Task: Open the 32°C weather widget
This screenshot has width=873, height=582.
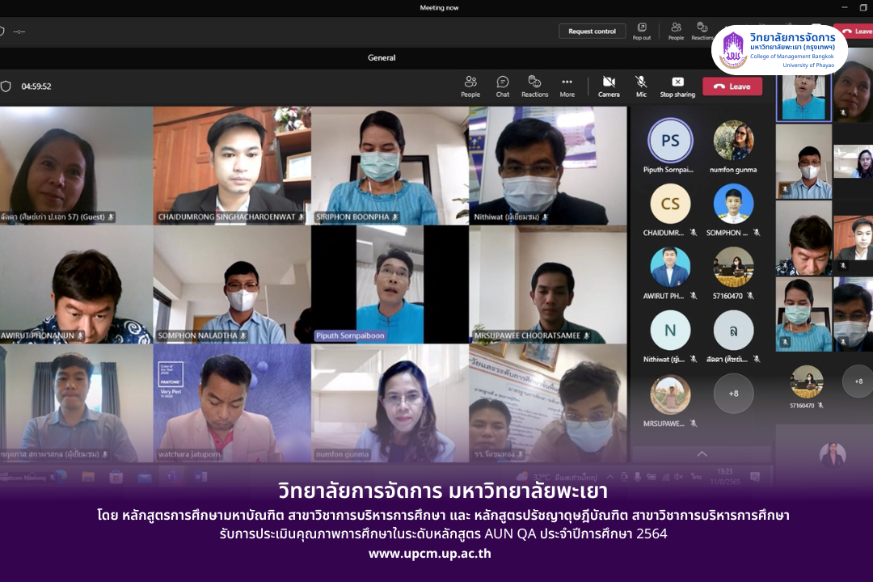Action: point(558,477)
